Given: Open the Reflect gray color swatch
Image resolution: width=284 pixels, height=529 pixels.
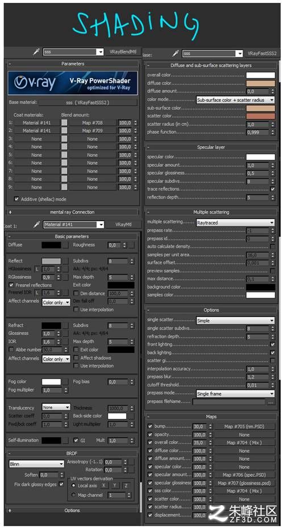Looking at the screenshot, I should 51,261.
